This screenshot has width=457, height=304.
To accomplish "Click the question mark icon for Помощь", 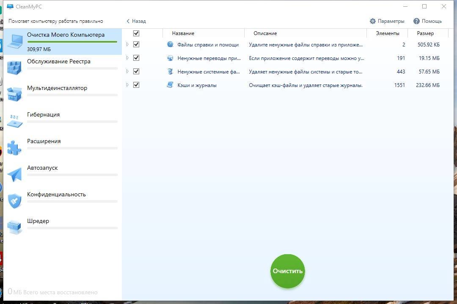I will pos(416,21).
